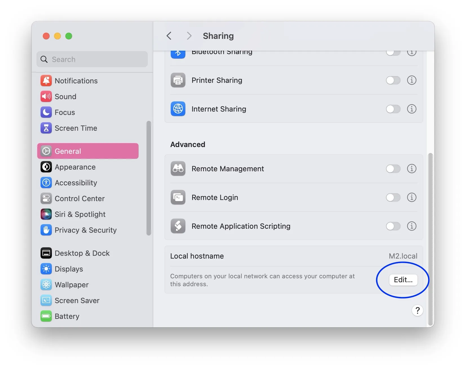Screen dimensions: 466x369
Task: Select Desktop & Dock in sidebar
Action: [x=82, y=253]
